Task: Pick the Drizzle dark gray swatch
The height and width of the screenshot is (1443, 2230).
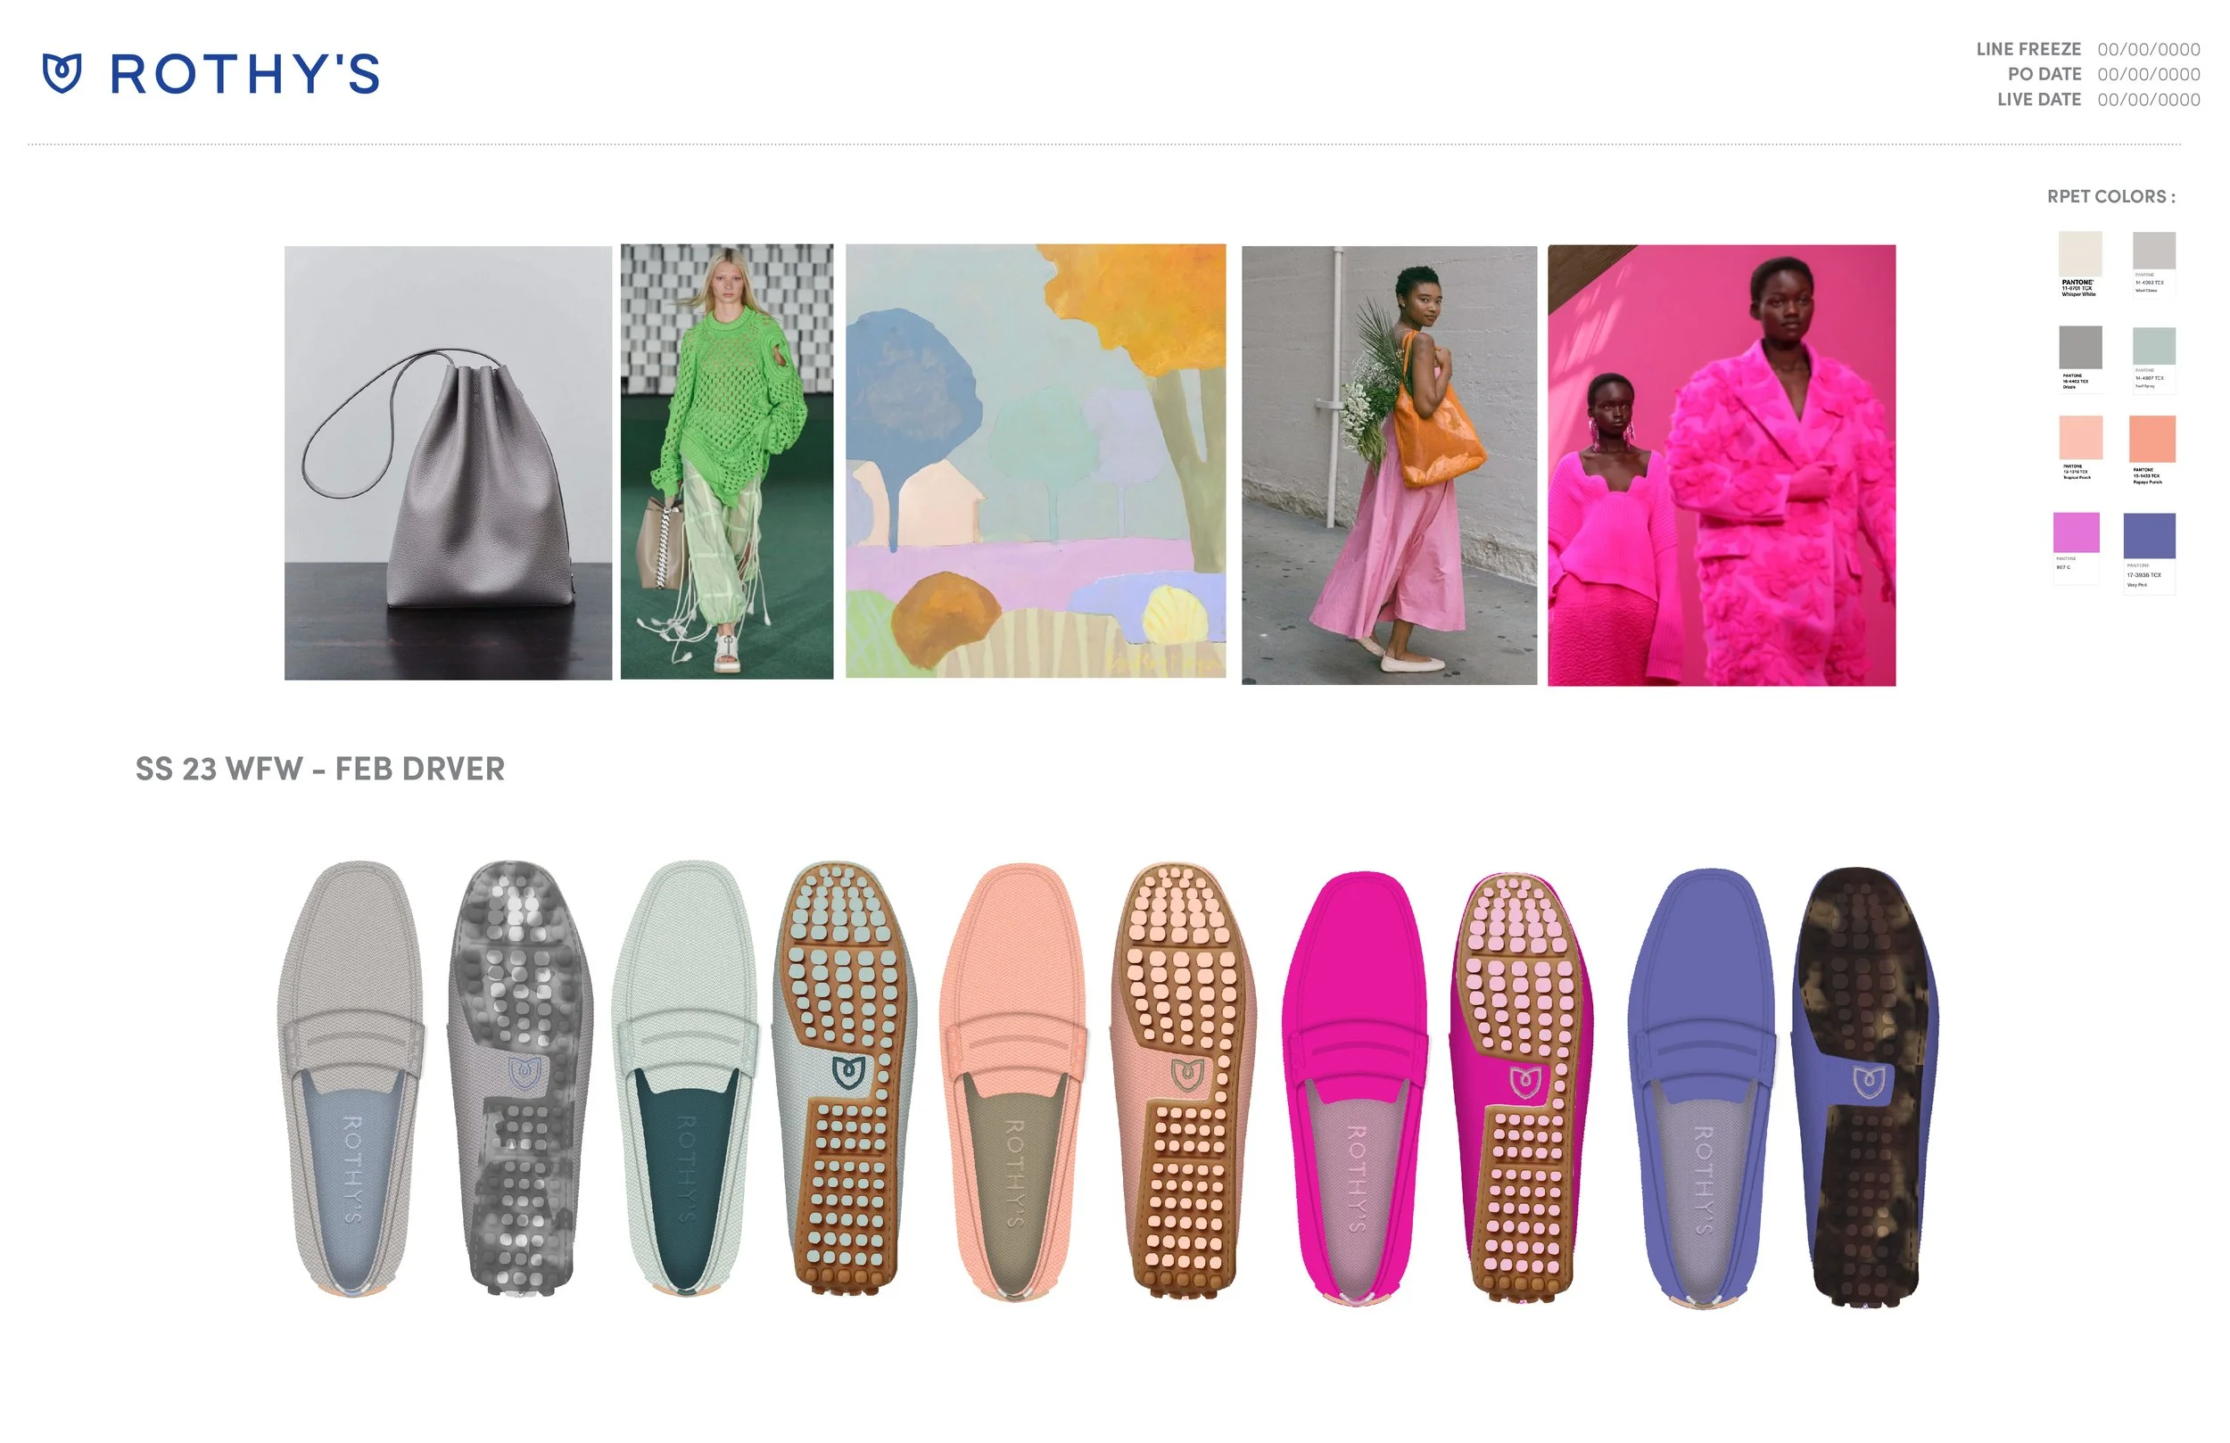Action: (2080, 349)
